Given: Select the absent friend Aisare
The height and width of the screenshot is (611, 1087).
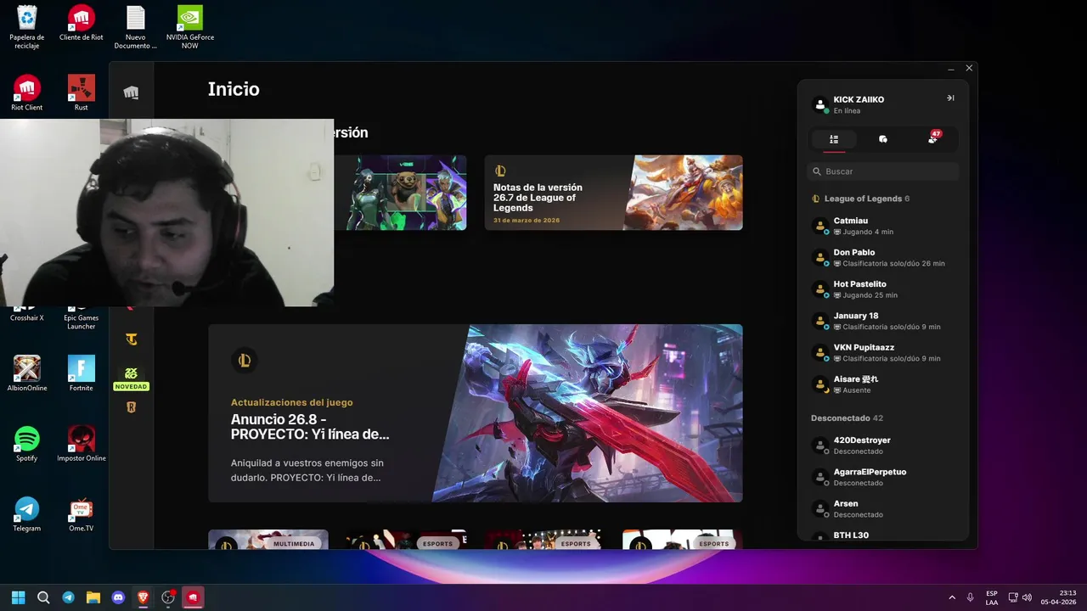Looking at the screenshot, I should pos(883,384).
